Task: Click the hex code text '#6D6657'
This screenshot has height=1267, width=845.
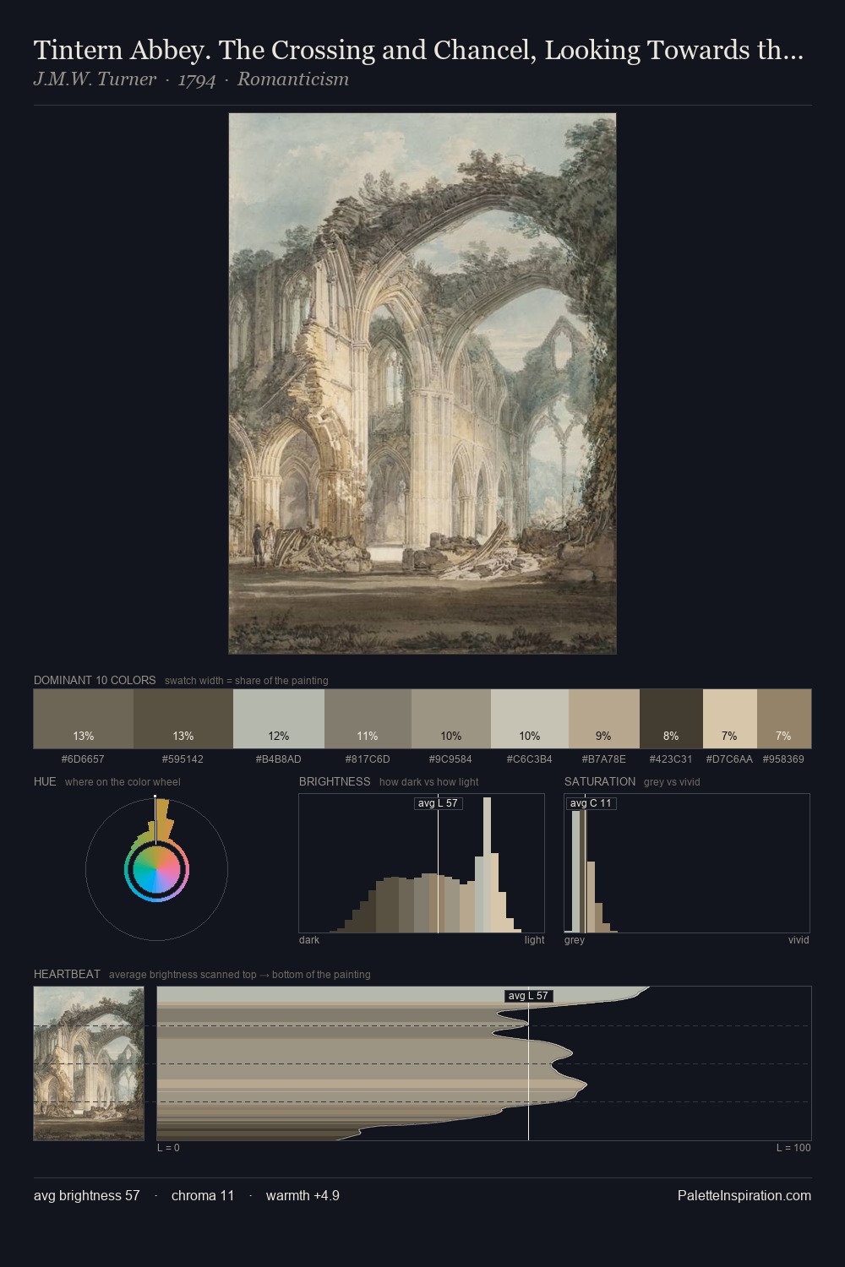Action: tap(83, 759)
